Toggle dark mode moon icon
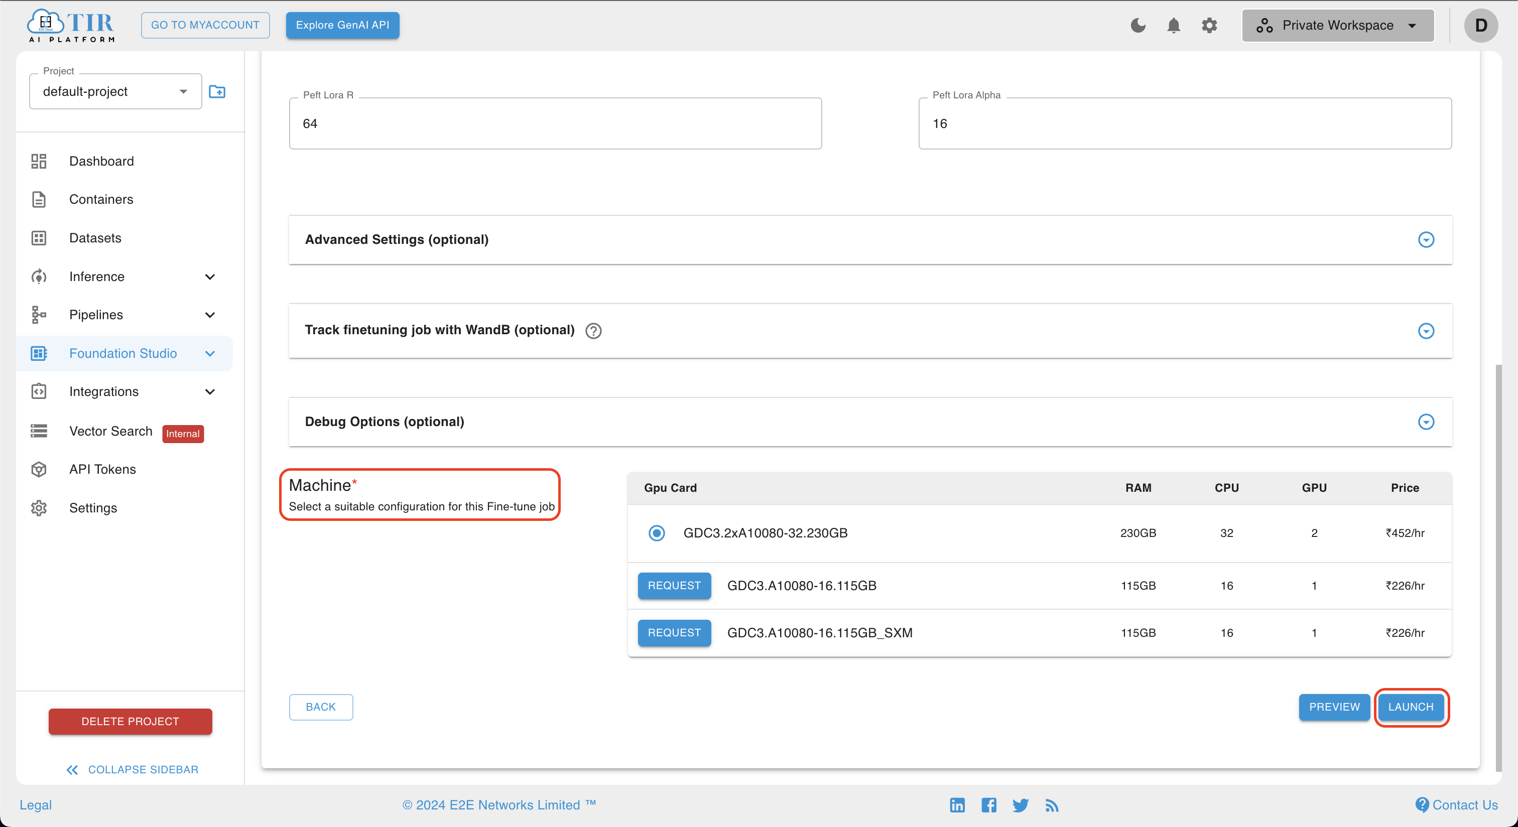 (x=1138, y=25)
